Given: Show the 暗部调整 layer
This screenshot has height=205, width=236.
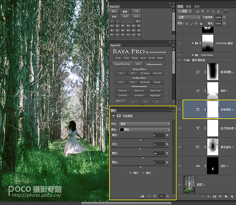Looking at the screenshot, I should pyautogui.click(x=179, y=72).
